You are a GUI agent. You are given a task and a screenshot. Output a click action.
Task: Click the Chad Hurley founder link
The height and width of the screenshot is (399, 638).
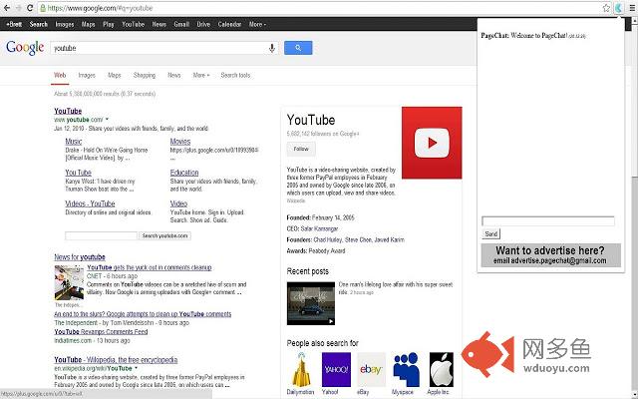[327, 239]
